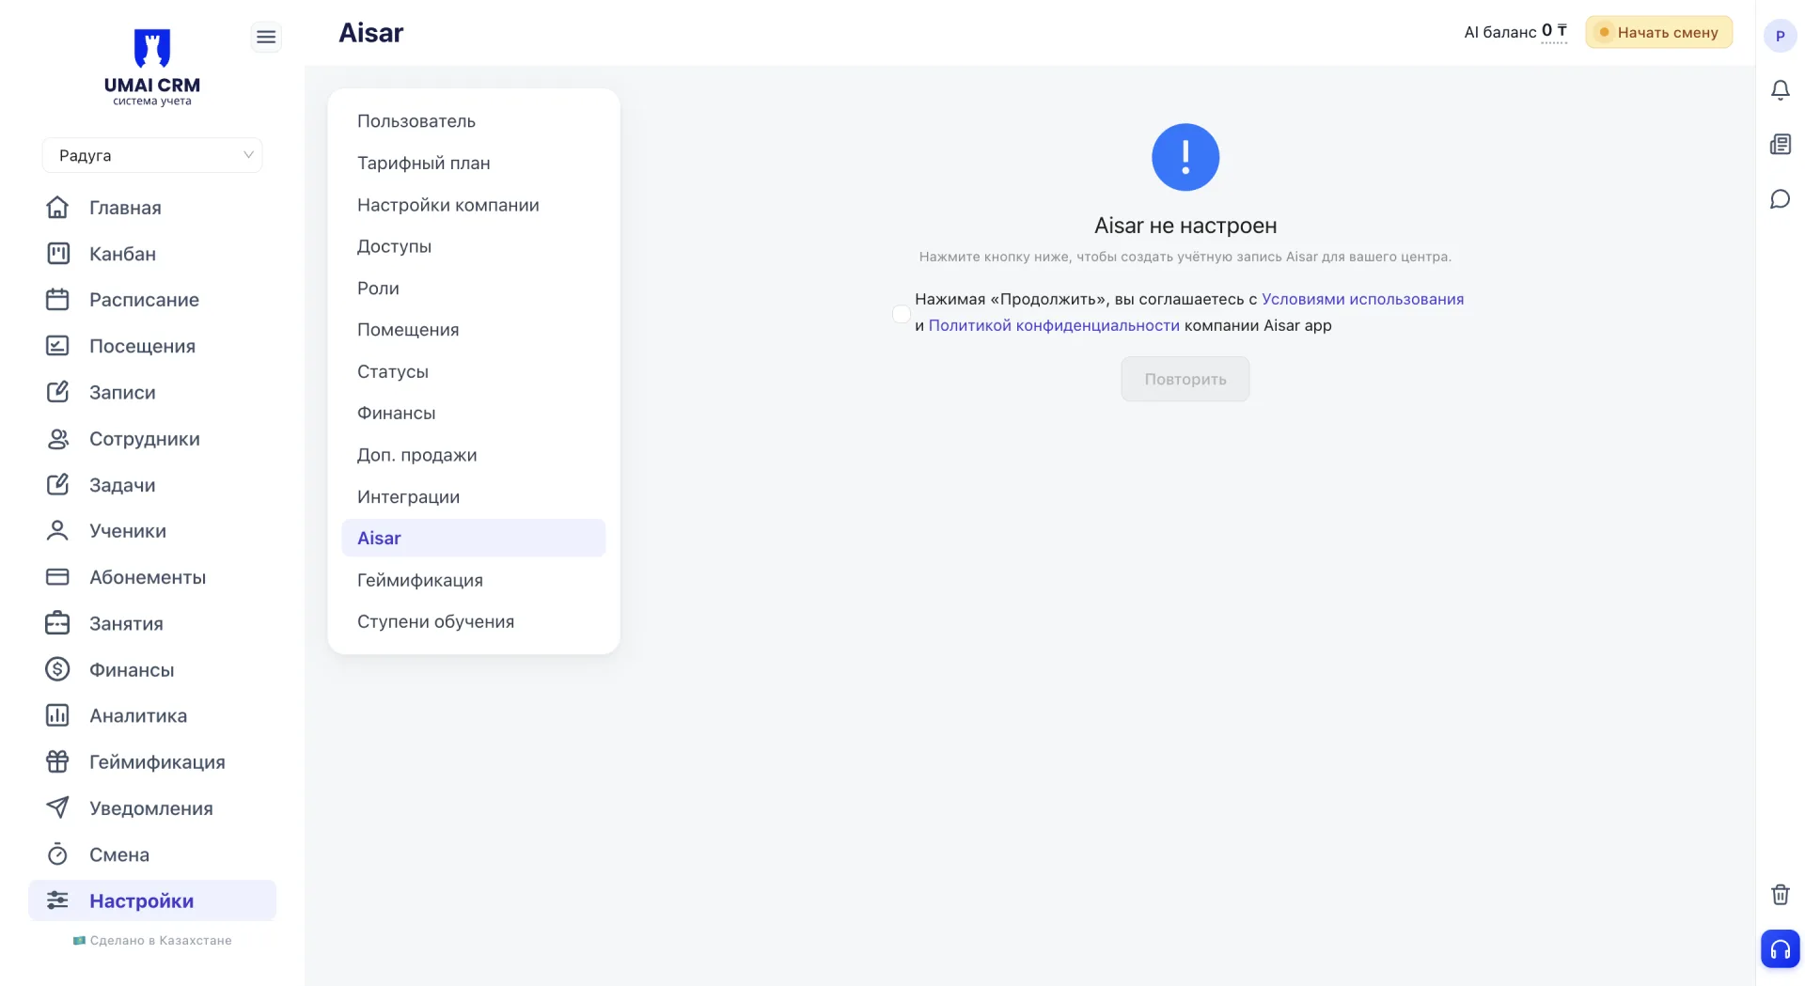Click the Расписание calendar icon
The width and height of the screenshot is (1805, 986).
pos(57,299)
